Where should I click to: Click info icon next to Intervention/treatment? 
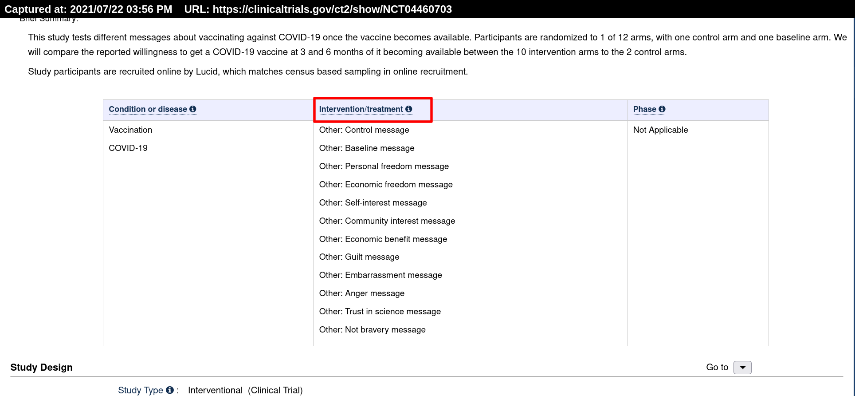[409, 109]
